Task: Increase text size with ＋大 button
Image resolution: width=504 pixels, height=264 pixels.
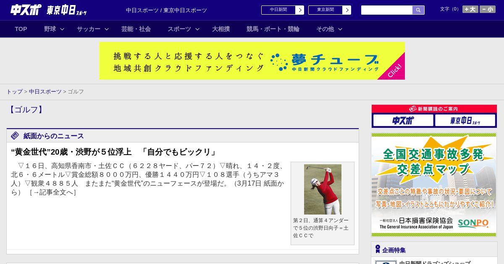Action: pyautogui.click(x=470, y=9)
